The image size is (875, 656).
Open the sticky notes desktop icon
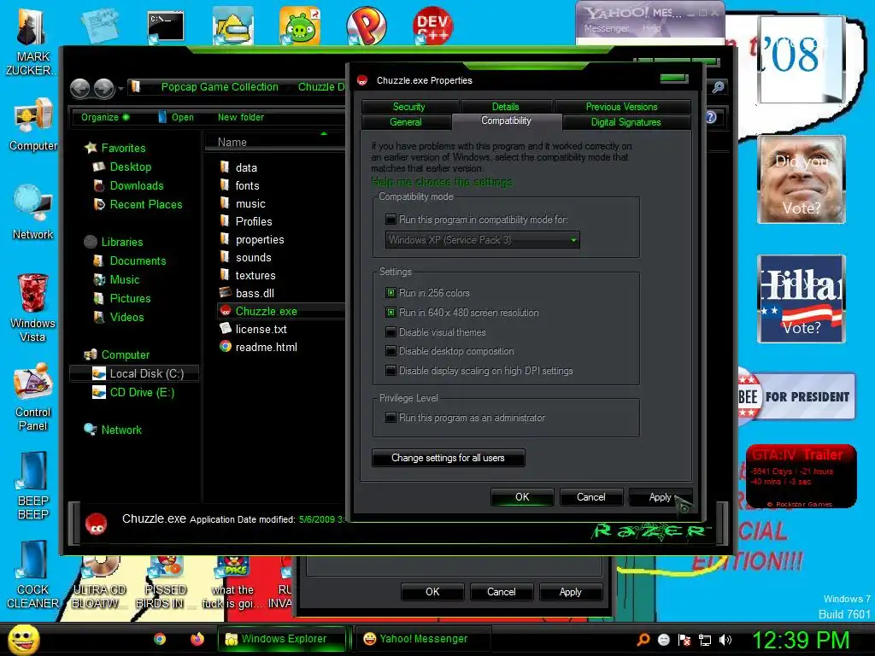99,26
